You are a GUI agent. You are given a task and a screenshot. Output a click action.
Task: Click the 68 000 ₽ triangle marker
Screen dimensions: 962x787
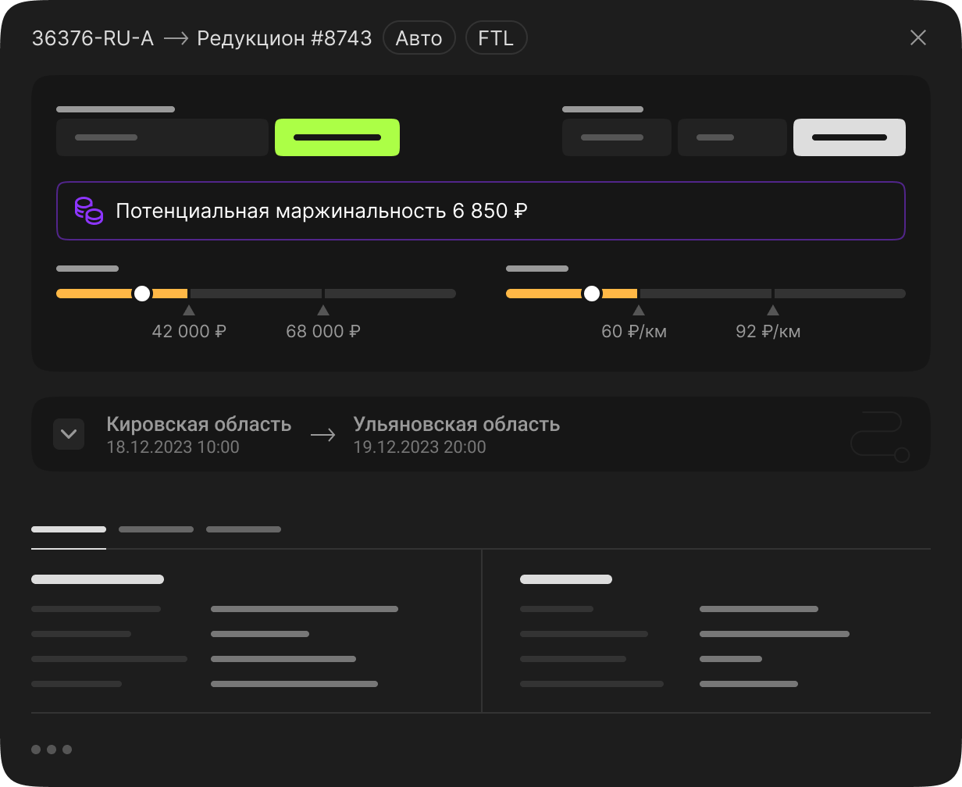(322, 311)
